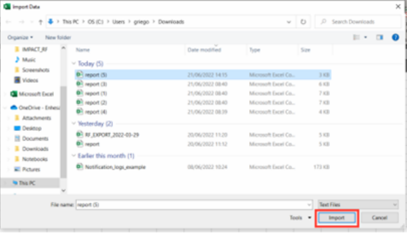Click the Cancel button
407x233 pixels.
pyautogui.click(x=379, y=218)
